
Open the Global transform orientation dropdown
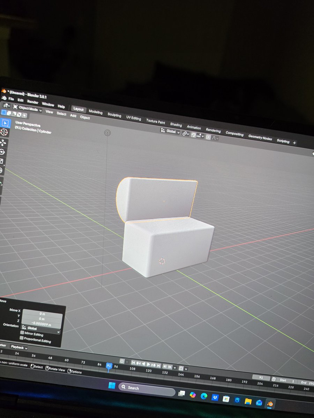click(x=170, y=131)
